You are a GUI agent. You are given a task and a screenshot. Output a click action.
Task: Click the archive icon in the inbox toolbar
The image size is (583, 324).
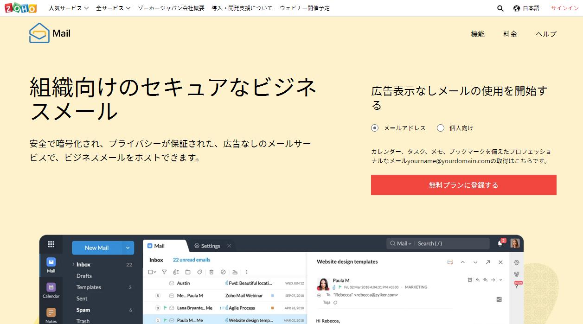click(x=235, y=272)
